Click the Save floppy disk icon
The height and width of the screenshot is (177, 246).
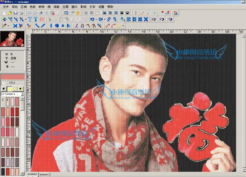pyautogui.click(x=15, y=13)
